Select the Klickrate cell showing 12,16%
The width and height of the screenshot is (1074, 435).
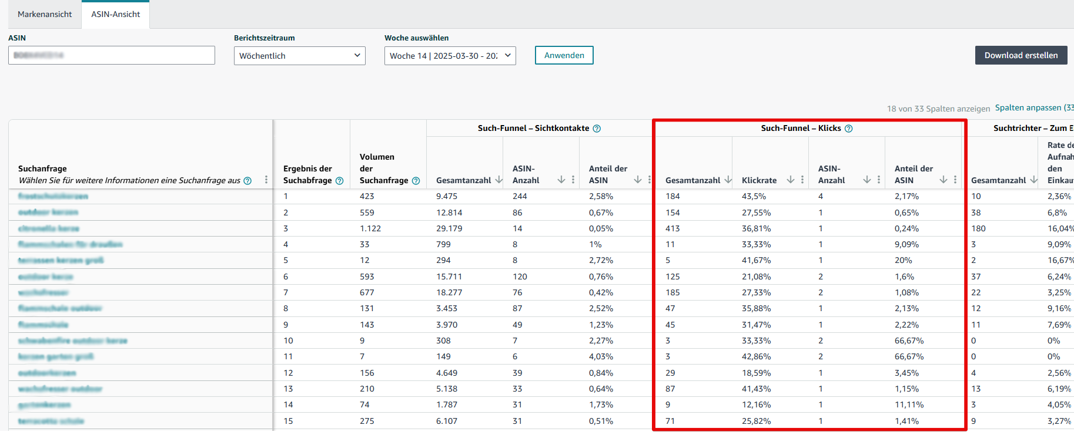point(757,404)
